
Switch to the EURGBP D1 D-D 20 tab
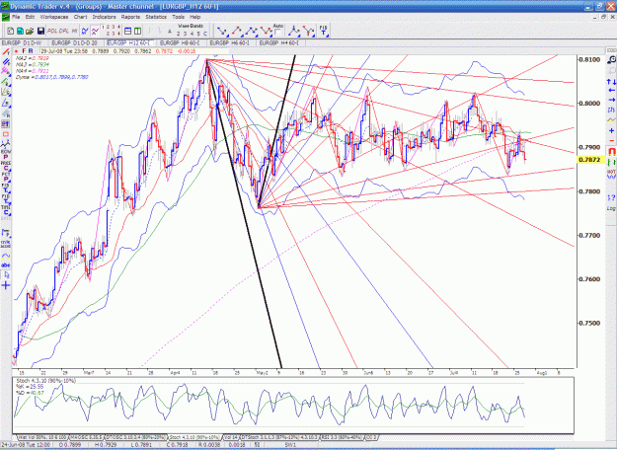(74, 42)
